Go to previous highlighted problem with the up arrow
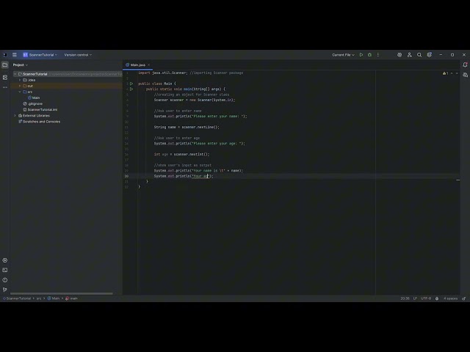470x352 pixels. [452, 73]
